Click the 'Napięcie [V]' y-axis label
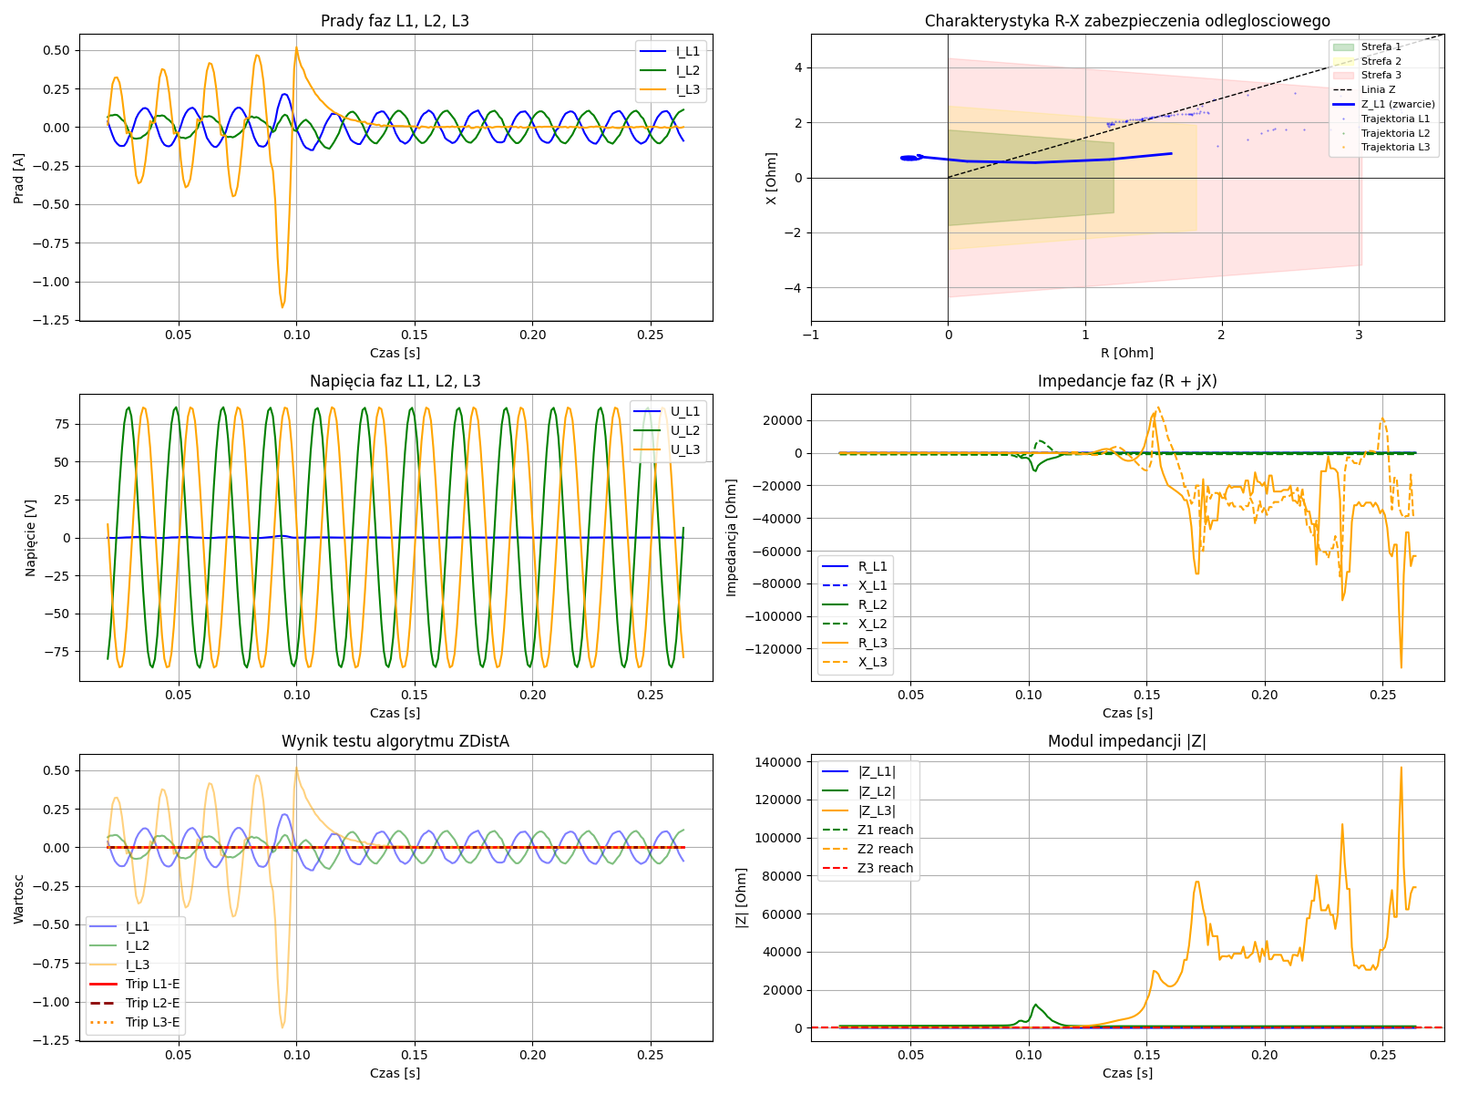This screenshot has height=1094, width=1458. [x=31, y=537]
